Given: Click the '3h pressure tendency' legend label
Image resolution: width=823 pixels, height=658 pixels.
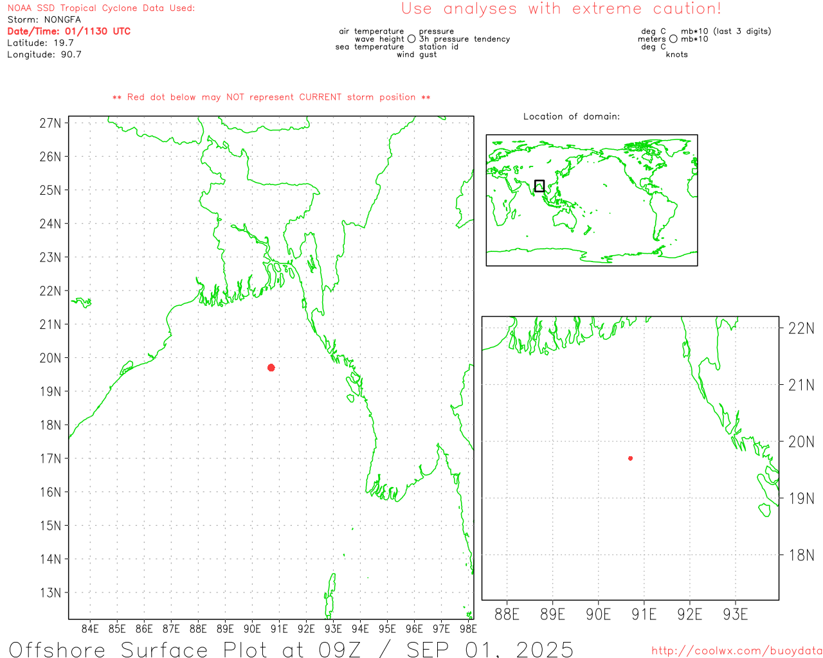Looking at the screenshot, I should pyautogui.click(x=465, y=39).
